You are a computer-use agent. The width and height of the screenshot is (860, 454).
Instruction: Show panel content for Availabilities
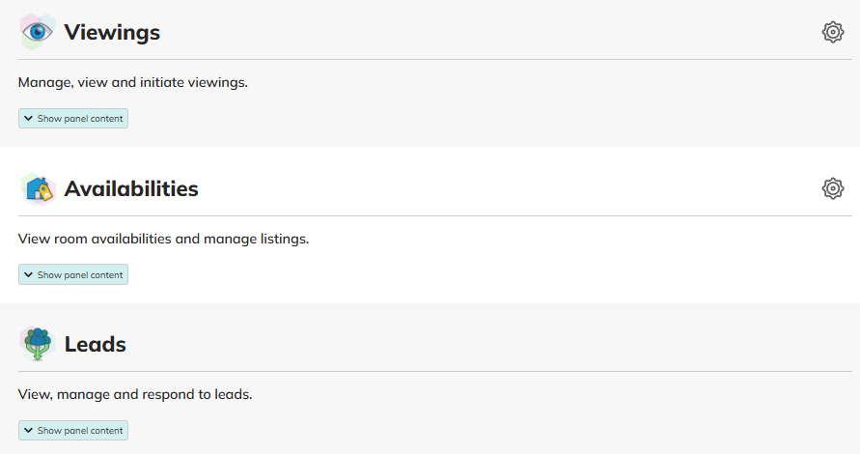[x=73, y=275]
